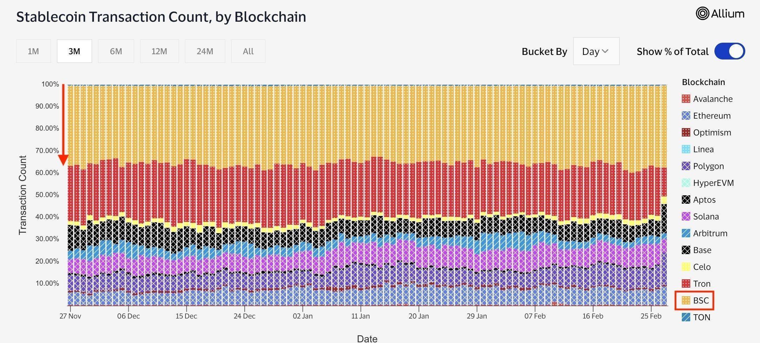
Task: Change Bucket By from Day to another option
Action: click(596, 51)
